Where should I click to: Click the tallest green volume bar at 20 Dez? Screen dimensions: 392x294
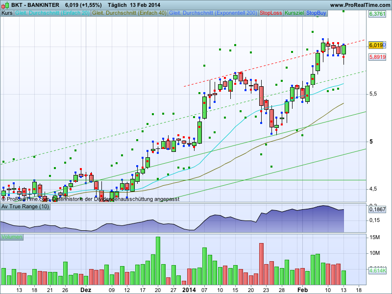[158, 261]
